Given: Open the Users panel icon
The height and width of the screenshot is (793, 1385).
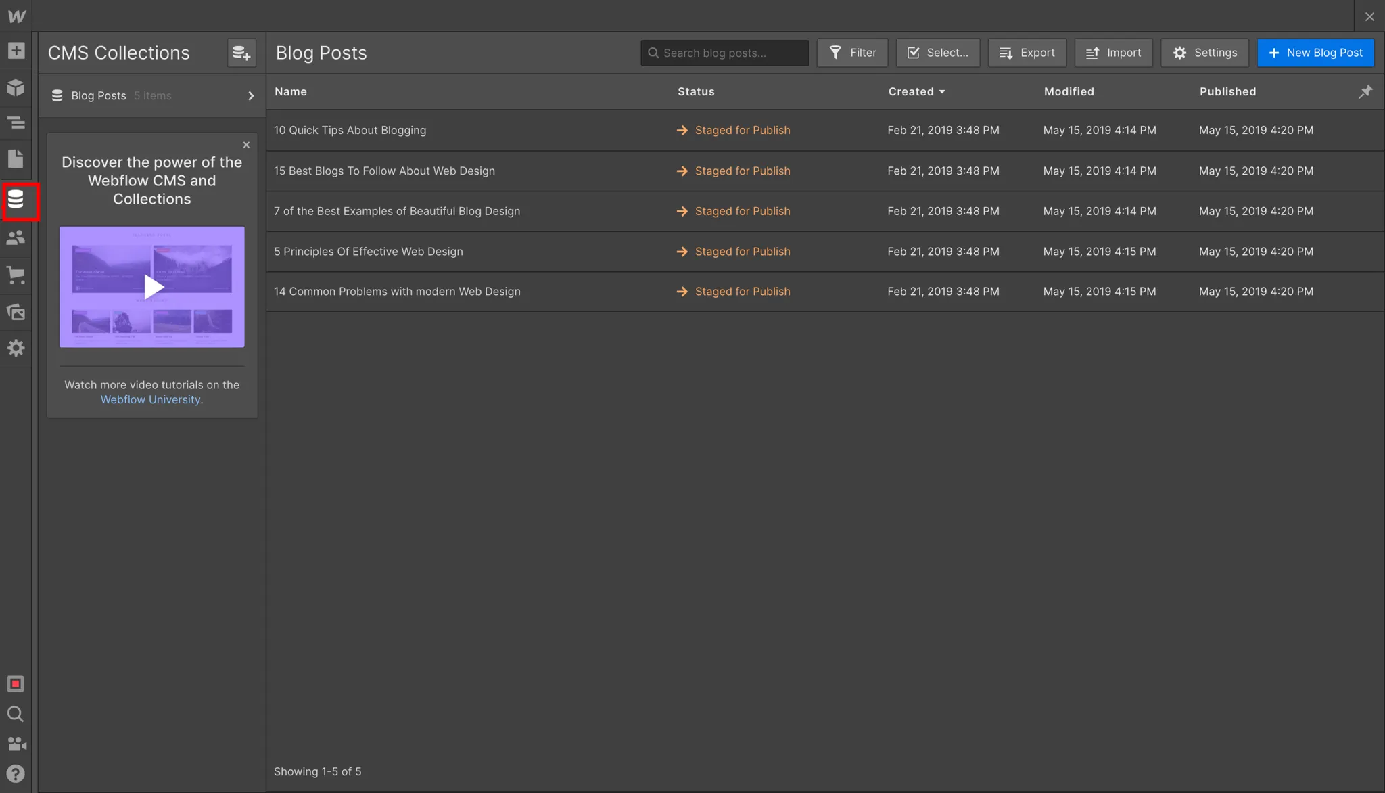Looking at the screenshot, I should coord(16,237).
